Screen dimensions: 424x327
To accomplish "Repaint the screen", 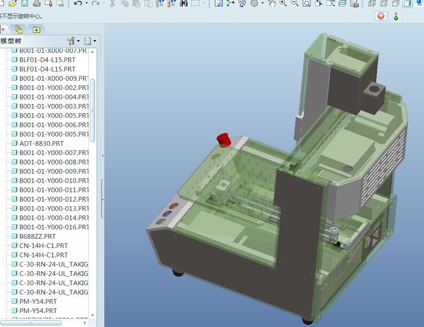I will (218, 3).
